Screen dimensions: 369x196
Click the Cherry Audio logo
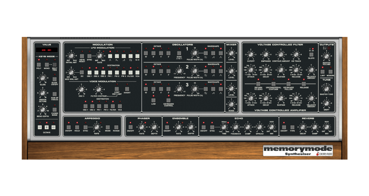tap(324, 154)
